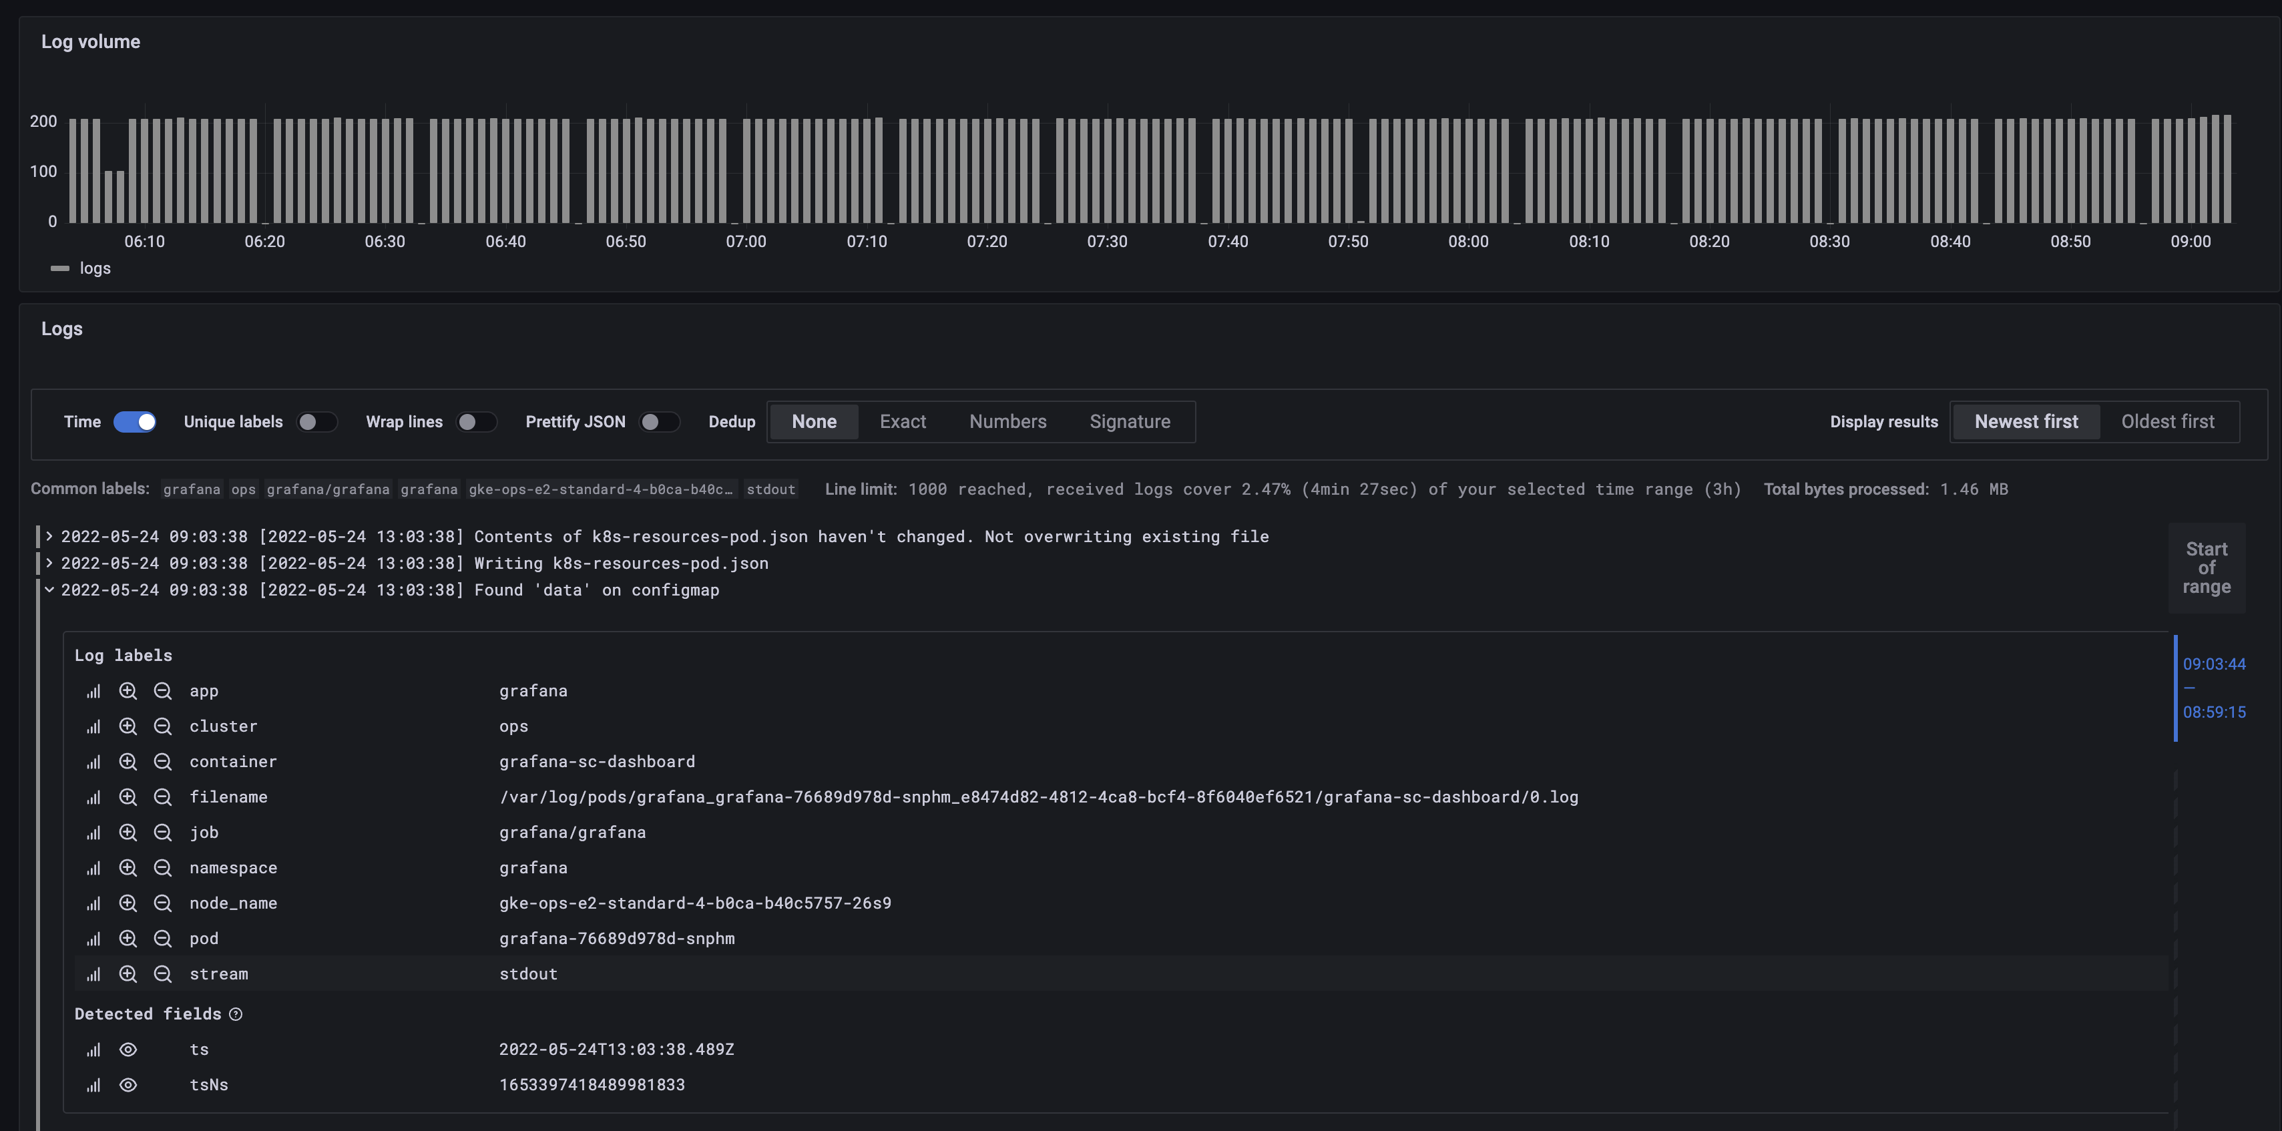
Task: Open ad-hoc stats for the app label
Action: click(93, 691)
